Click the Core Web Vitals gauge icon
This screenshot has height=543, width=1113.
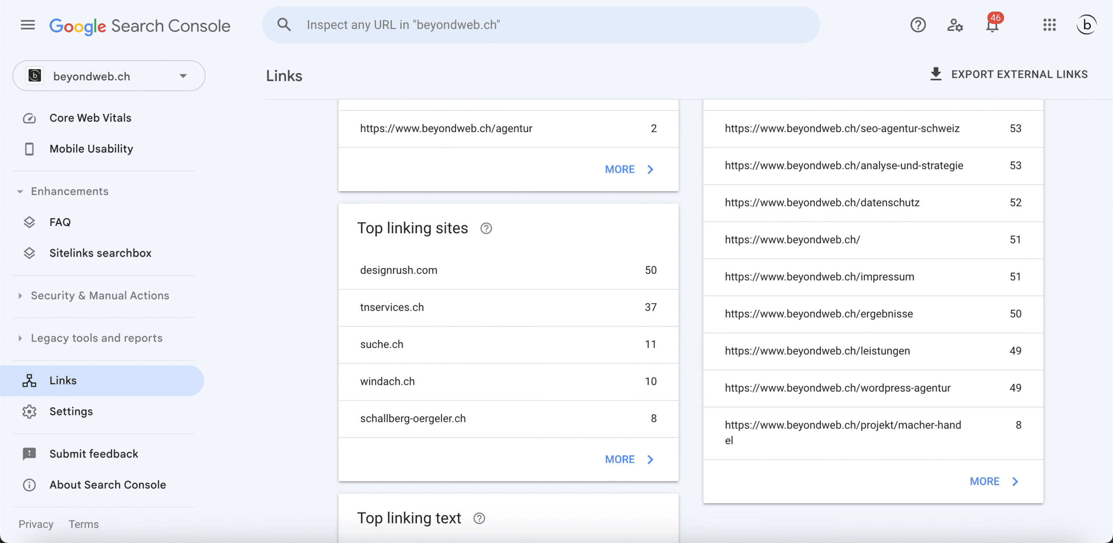click(x=29, y=118)
